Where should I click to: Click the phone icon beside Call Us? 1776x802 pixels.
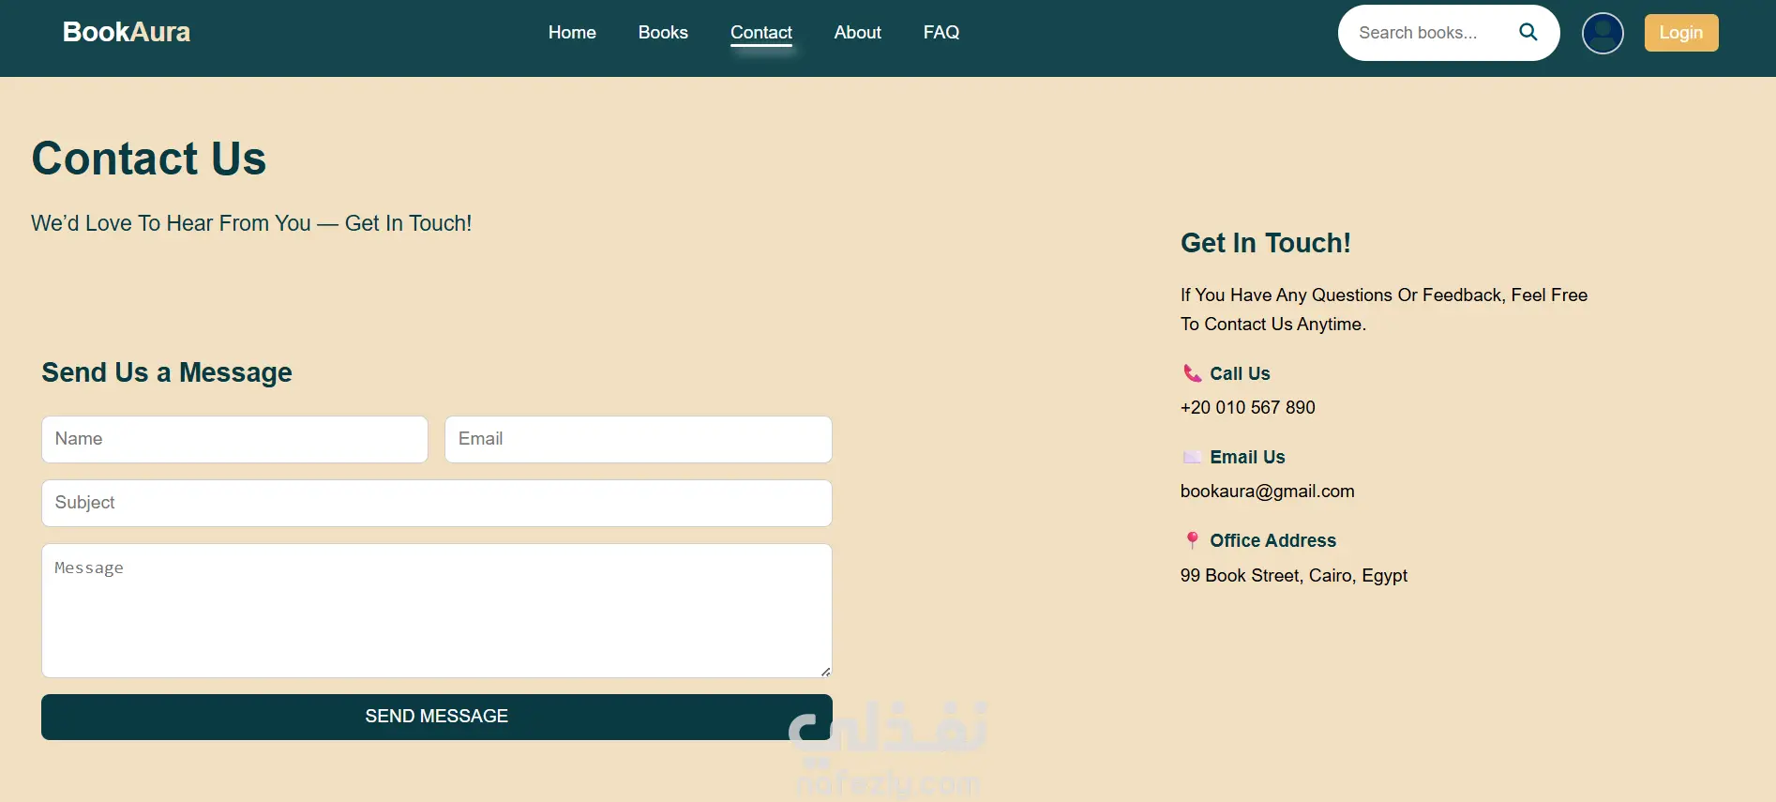[x=1192, y=373]
